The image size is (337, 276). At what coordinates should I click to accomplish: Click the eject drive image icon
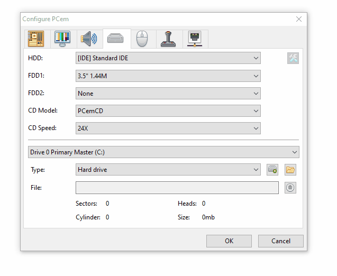point(290,188)
